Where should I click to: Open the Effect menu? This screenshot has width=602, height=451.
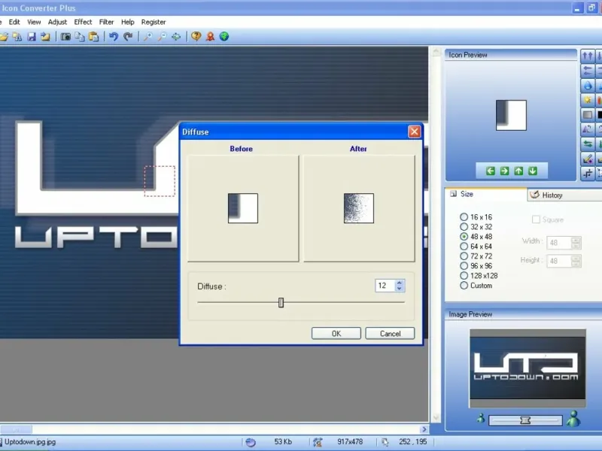(x=83, y=23)
